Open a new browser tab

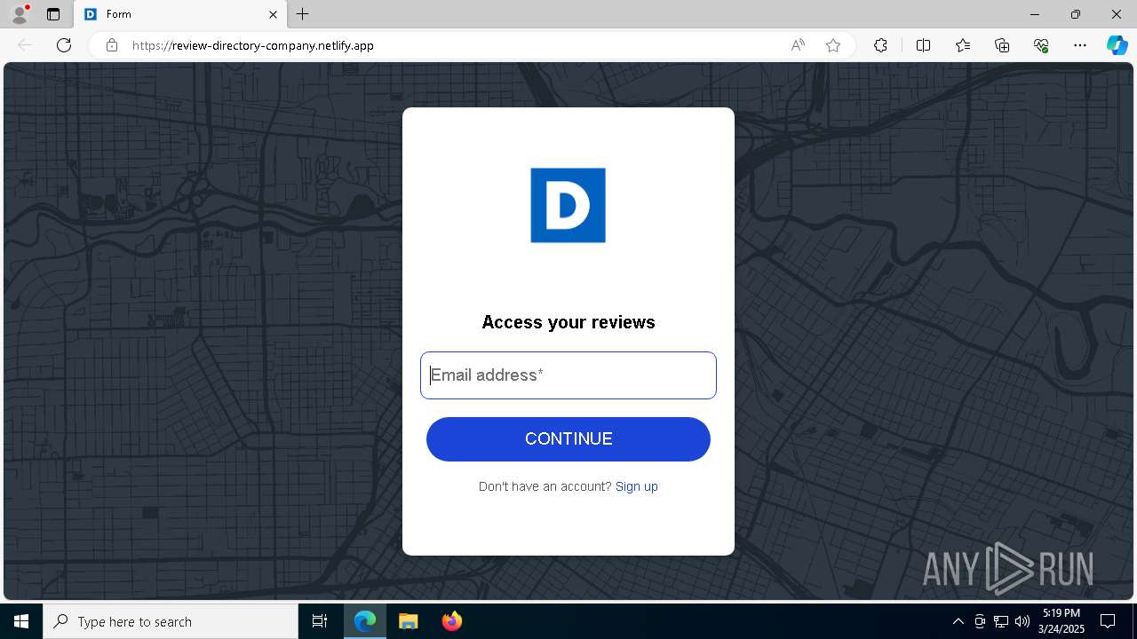coord(303,14)
